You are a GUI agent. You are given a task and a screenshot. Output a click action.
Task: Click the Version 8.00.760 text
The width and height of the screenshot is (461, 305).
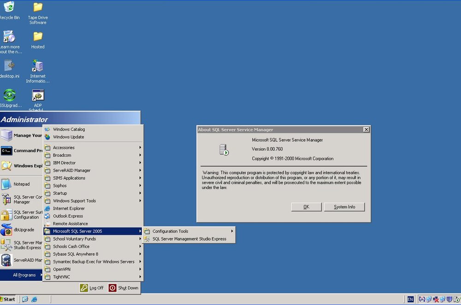pyautogui.click(x=267, y=149)
